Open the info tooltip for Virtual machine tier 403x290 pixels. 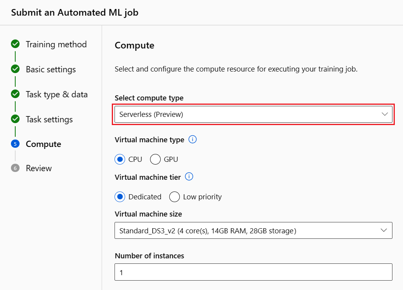click(x=189, y=177)
